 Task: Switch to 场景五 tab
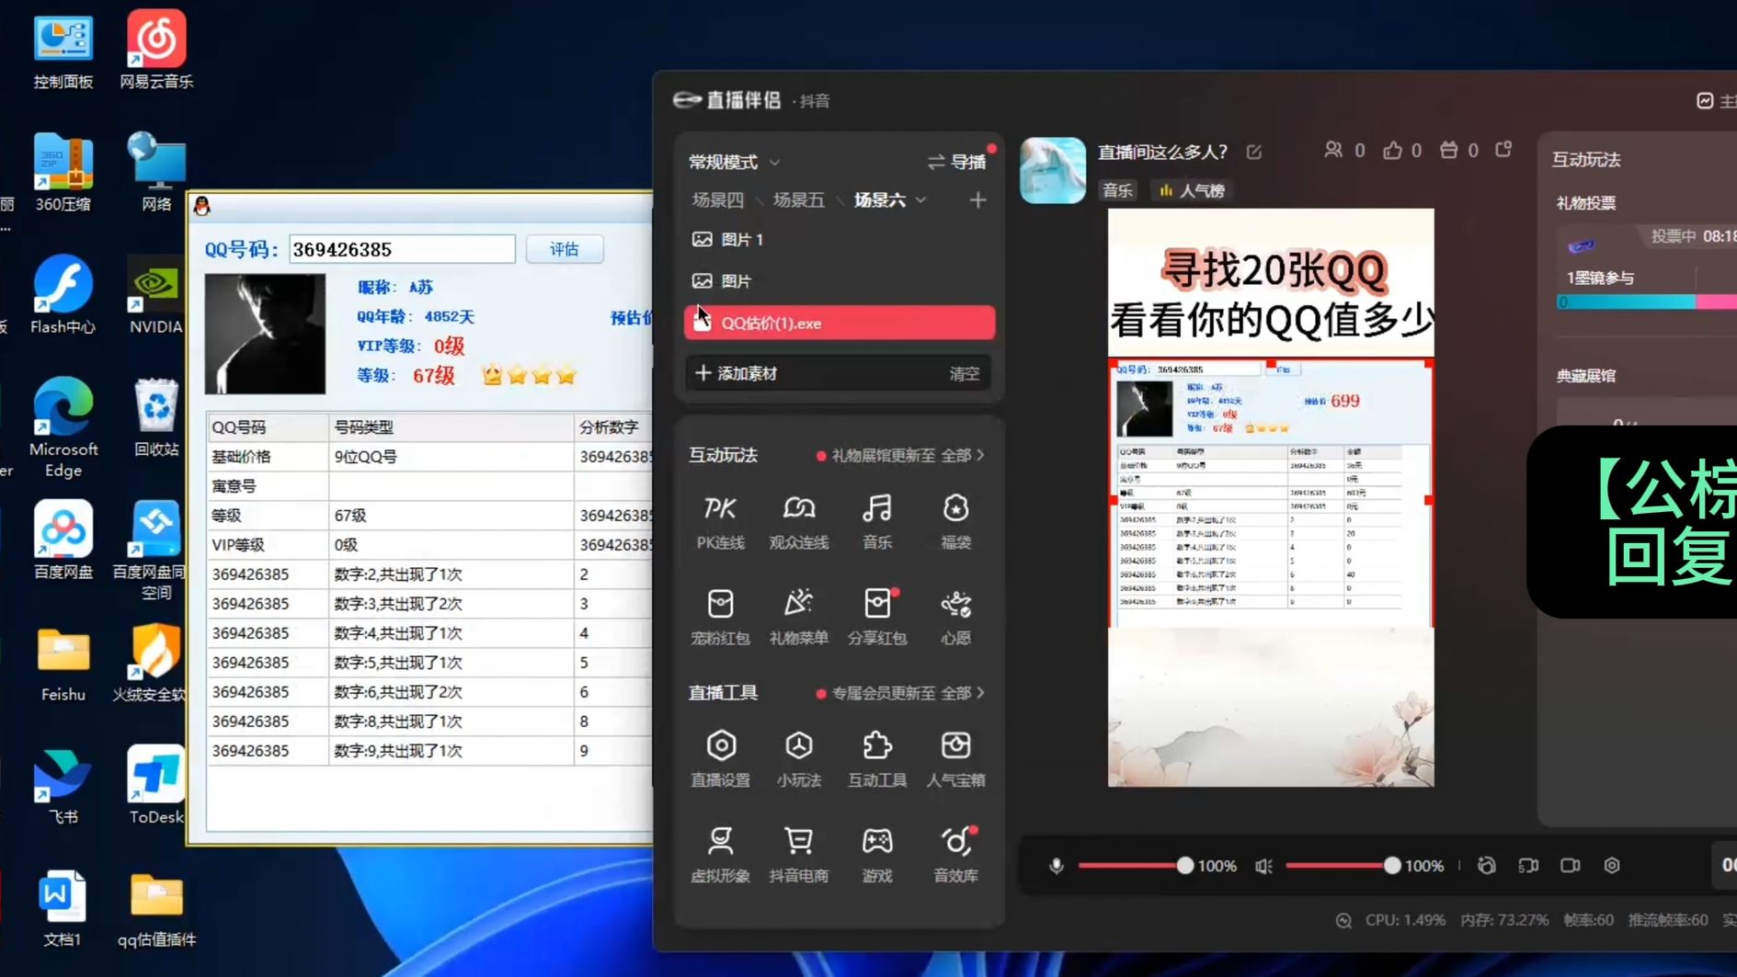798,199
